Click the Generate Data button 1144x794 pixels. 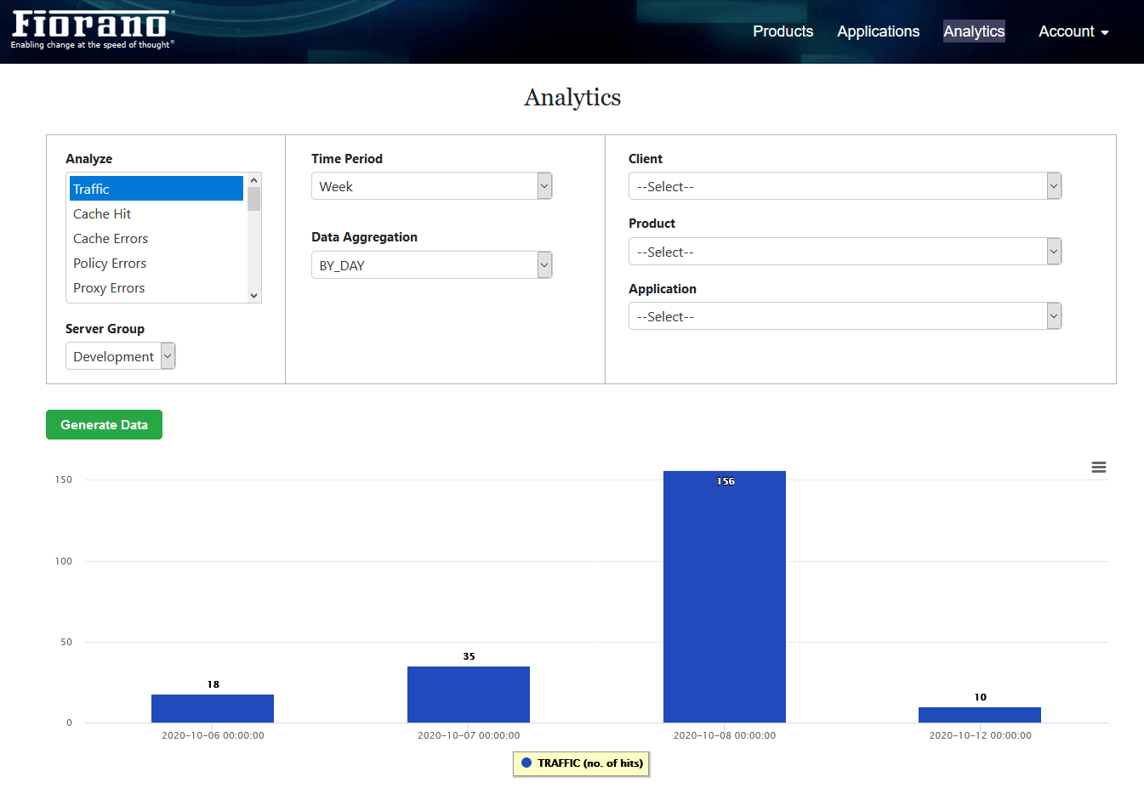[x=104, y=425]
